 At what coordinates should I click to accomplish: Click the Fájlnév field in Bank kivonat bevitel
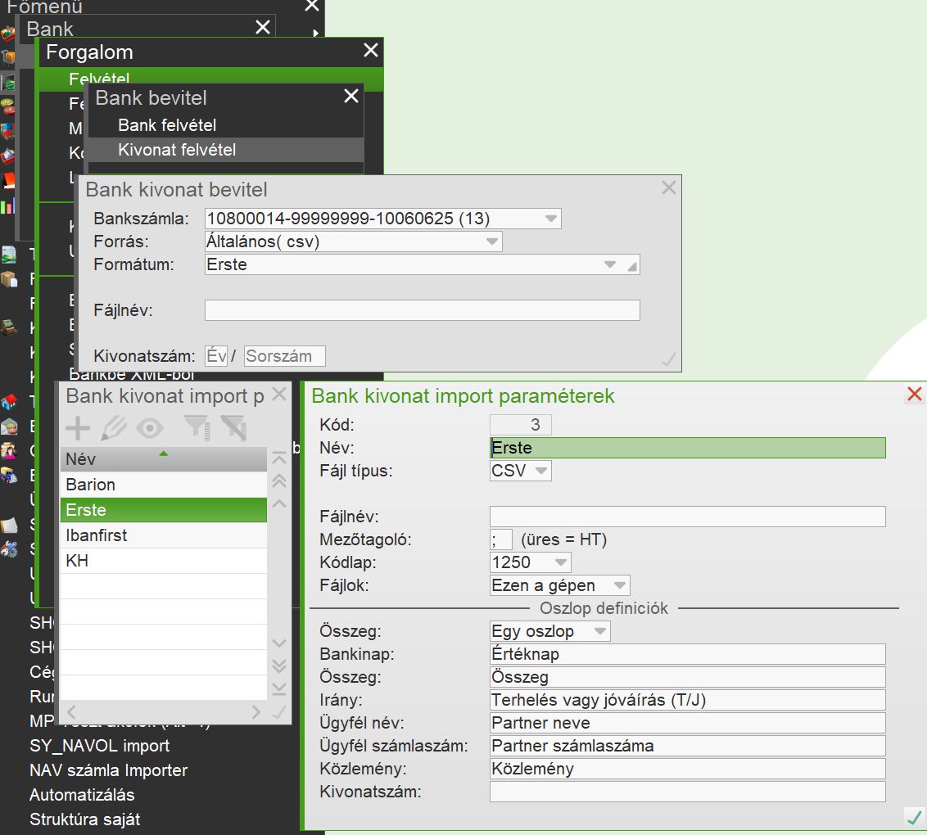[x=422, y=310]
